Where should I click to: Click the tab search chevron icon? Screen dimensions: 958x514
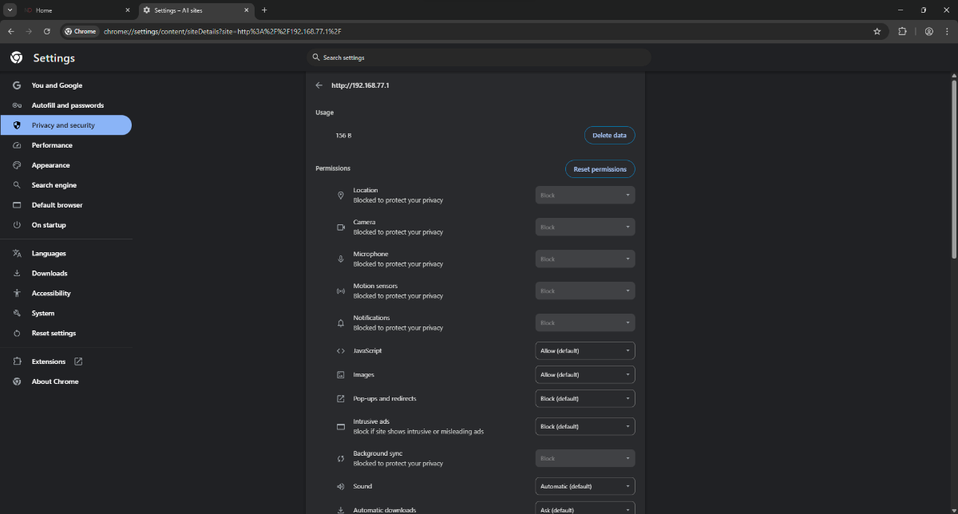(x=10, y=10)
